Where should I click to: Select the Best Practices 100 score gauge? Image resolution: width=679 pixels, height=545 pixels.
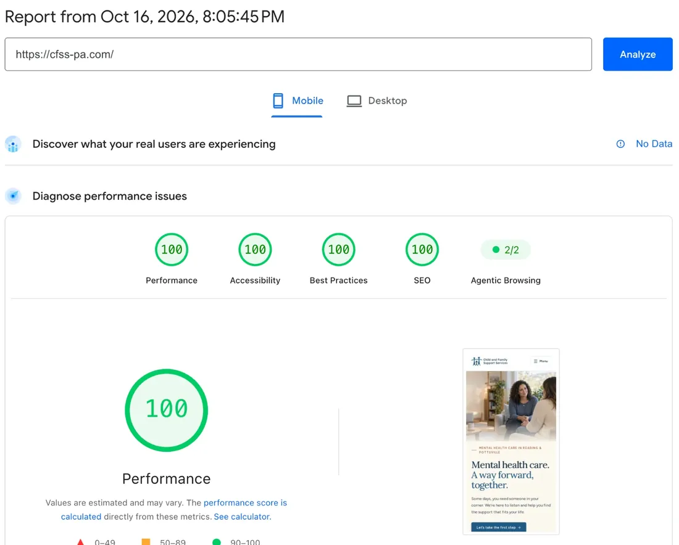(x=339, y=250)
